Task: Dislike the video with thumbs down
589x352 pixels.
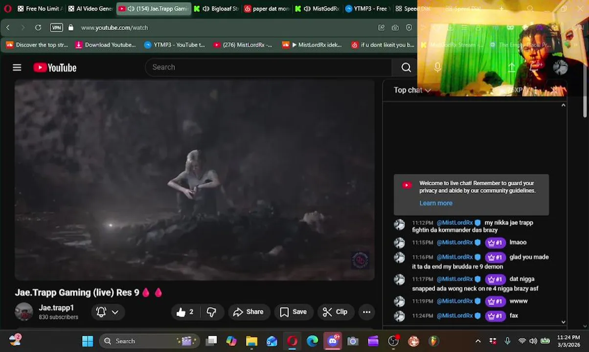Action: [211, 312]
